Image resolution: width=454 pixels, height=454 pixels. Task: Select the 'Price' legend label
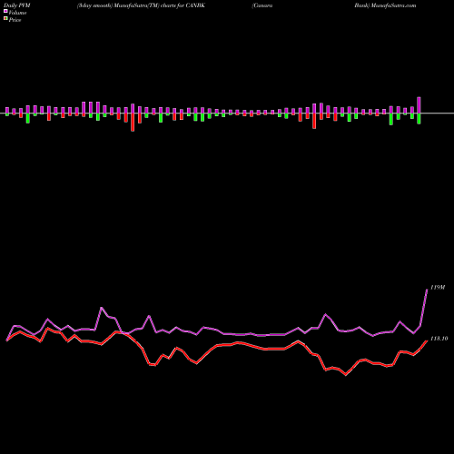click(x=15, y=20)
